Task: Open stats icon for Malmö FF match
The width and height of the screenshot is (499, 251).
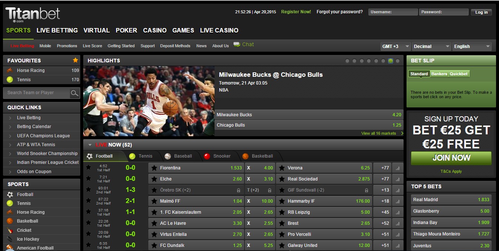Action: click(x=398, y=201)
